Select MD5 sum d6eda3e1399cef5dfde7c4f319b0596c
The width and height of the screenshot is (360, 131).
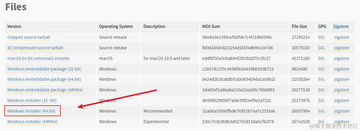(x=237, y=37)
